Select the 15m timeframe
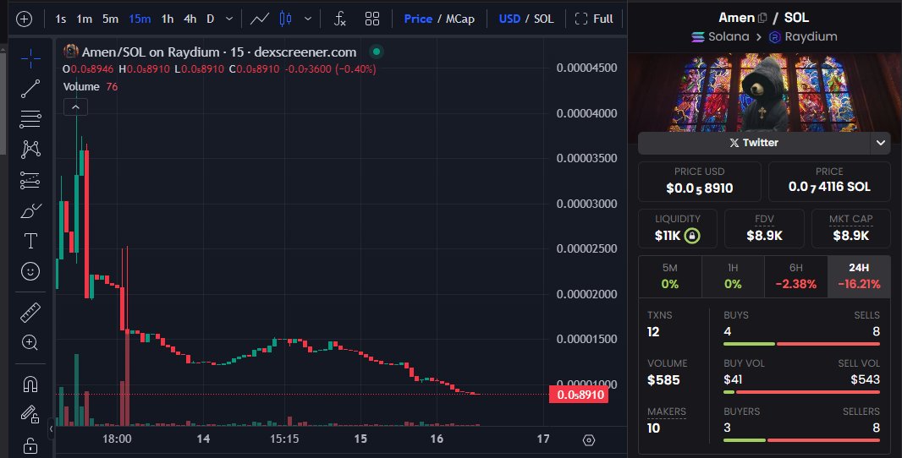Image resolution: width=902 pixels, height=458 pixels. (140, 19)
